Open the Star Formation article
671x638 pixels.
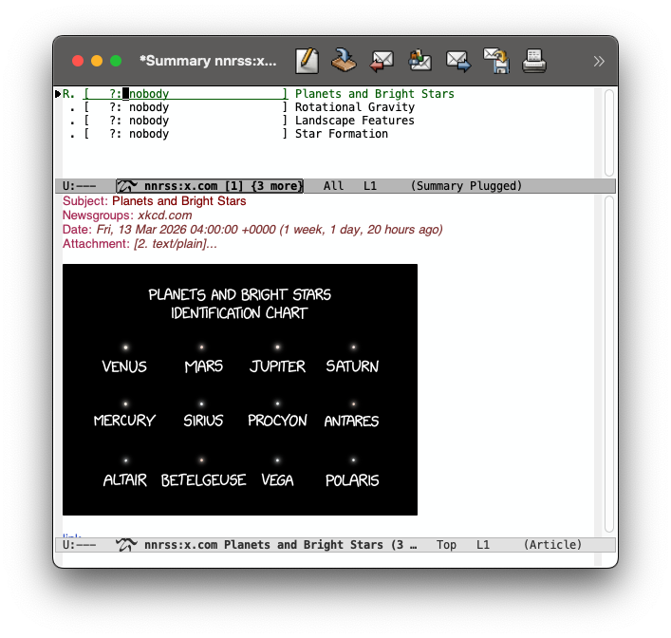point(341,134)
